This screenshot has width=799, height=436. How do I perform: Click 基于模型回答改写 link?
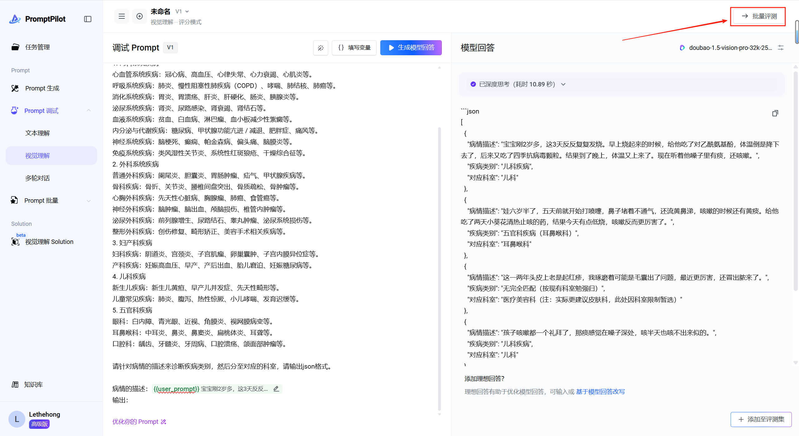pos(600,392)
